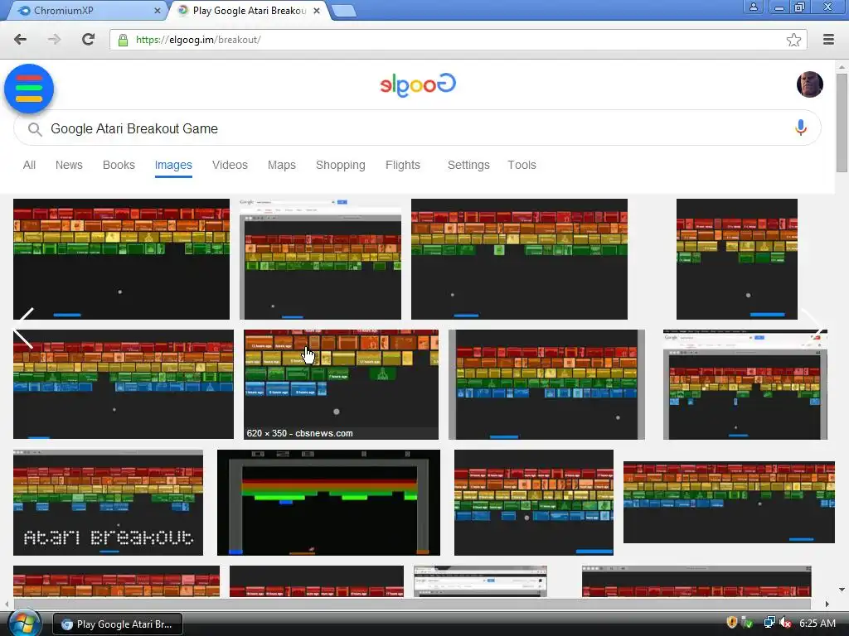Click the voice search microphone icon
The width and height of the screenshot is (849, 636).
click(x=801, y=128)
